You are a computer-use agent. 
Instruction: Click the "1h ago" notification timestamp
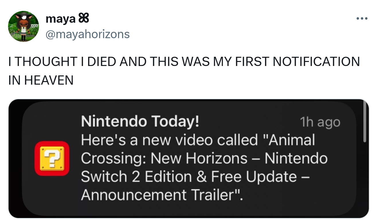[x=320, y=122]
